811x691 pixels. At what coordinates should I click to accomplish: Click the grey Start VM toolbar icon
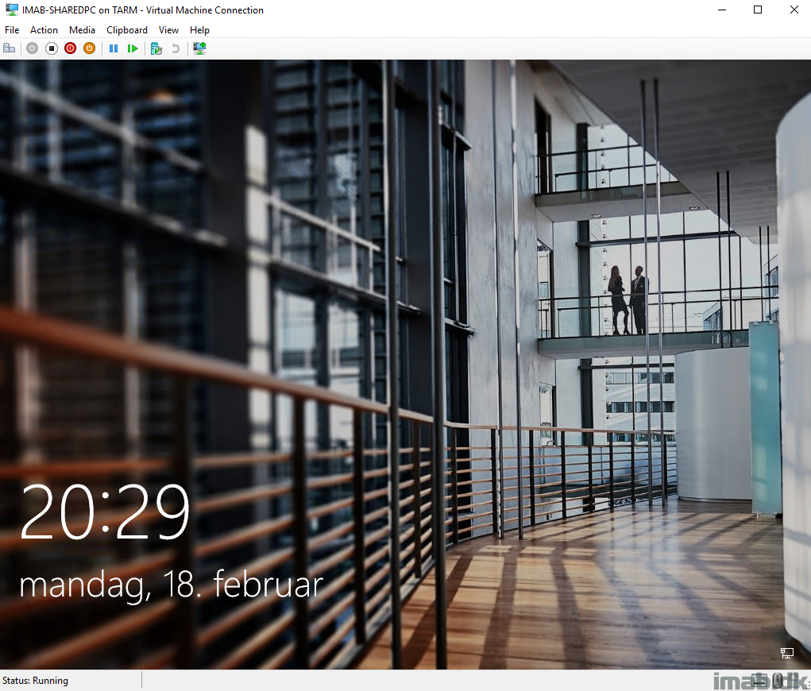coord(32,48)
